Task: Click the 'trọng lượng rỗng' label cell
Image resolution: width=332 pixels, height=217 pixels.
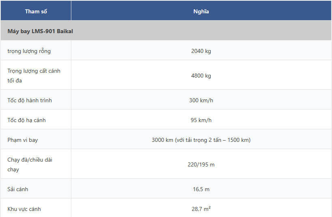Action: (29, 51)
